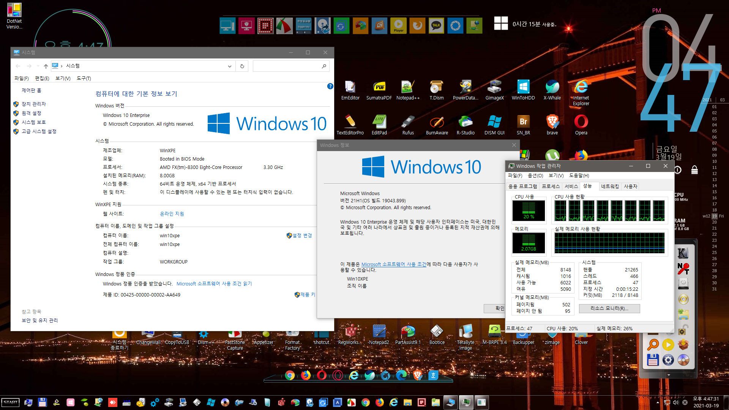Switch to the 서비스 tab
This screenshot has width=729, height=410.
571,186
